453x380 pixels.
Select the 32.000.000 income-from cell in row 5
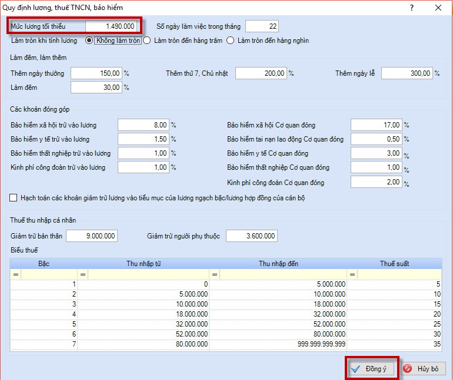point(144,324)
